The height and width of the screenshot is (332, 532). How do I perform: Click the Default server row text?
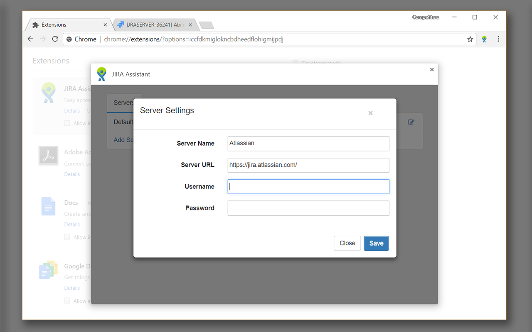pos(123,122)
